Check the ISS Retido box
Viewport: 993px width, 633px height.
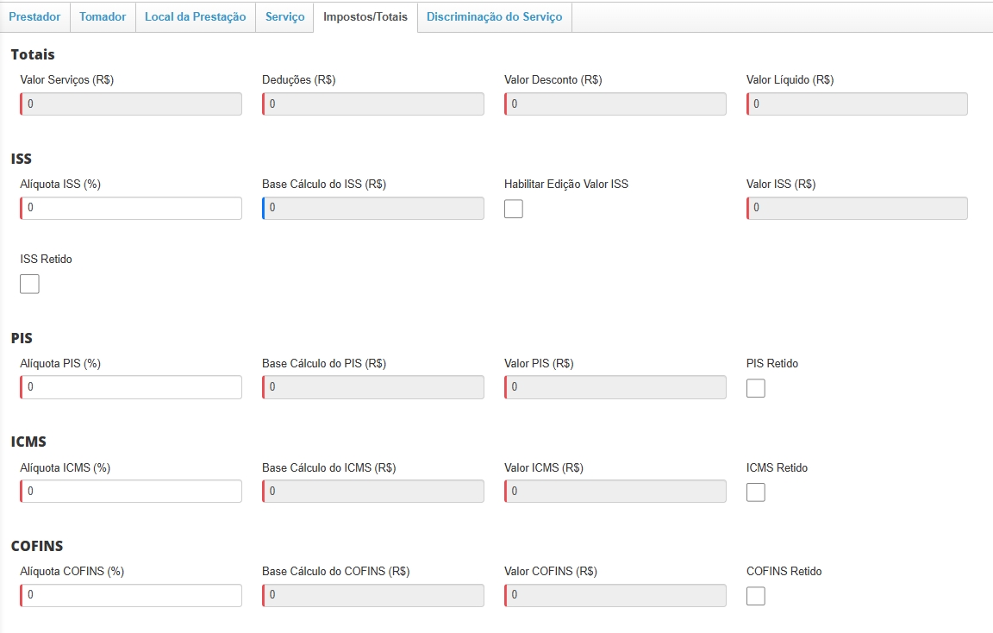(x=29, y=284)
